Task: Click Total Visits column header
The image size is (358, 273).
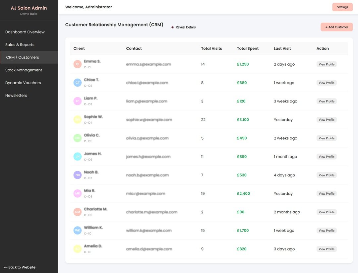Action: (x=211, y=48)
